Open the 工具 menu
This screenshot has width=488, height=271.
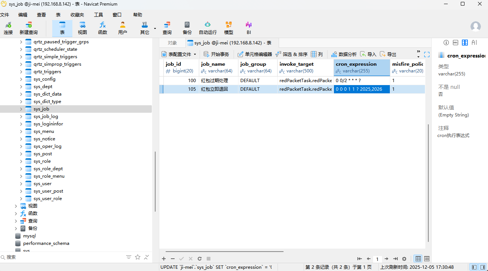click(x=98, y=15)
